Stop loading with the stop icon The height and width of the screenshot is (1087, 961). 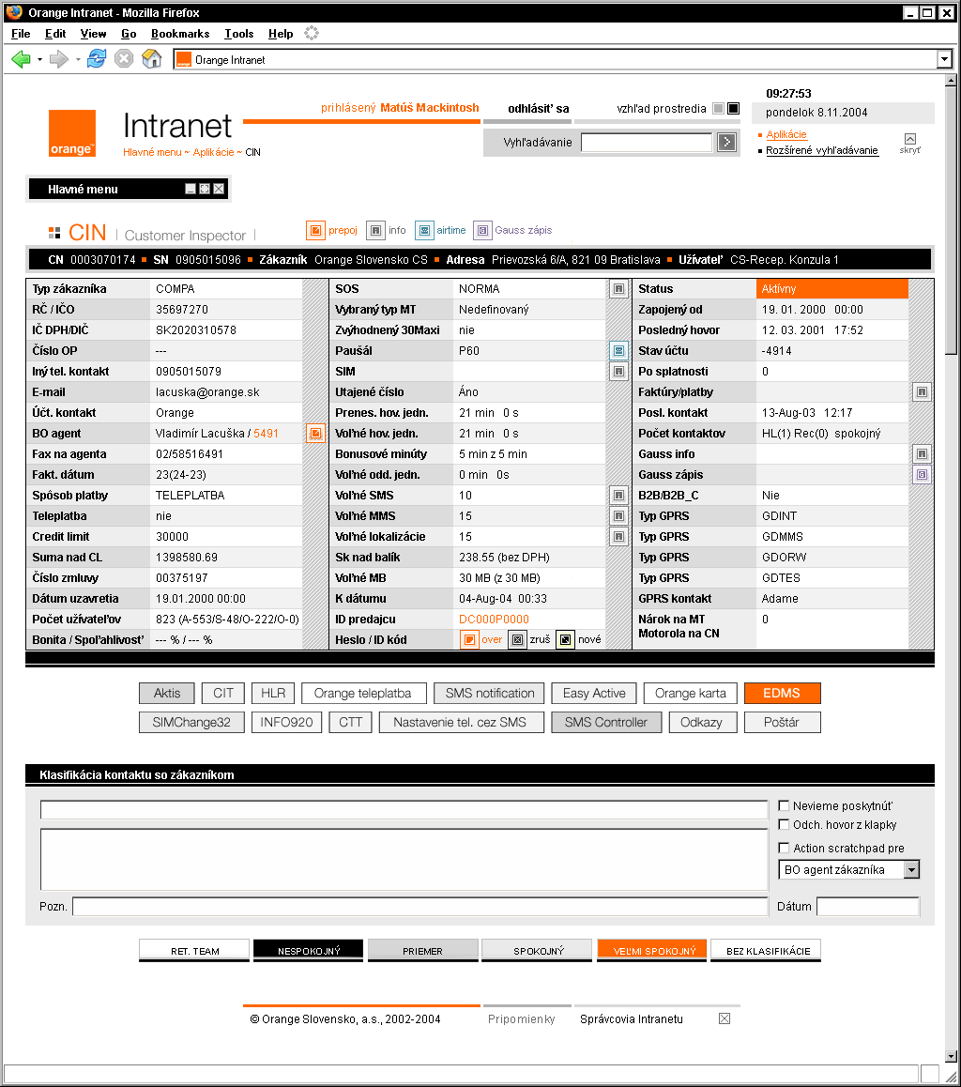pyautogui.click(x=124, y=59)
